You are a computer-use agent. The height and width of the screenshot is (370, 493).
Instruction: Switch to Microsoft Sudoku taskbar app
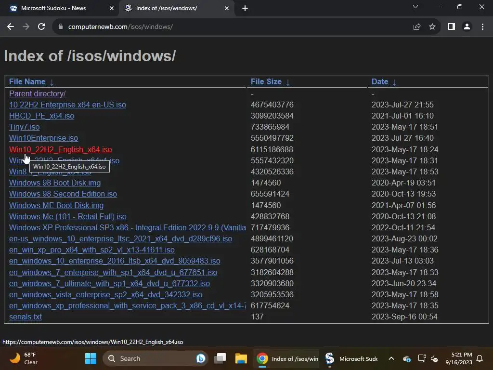click(x=351, y=358)
